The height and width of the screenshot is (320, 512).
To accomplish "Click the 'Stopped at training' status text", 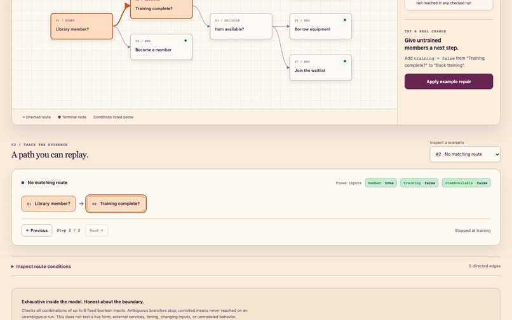I will [x=473, y=230].
